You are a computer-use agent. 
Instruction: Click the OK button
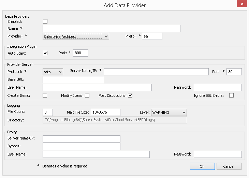click(202, 166)
